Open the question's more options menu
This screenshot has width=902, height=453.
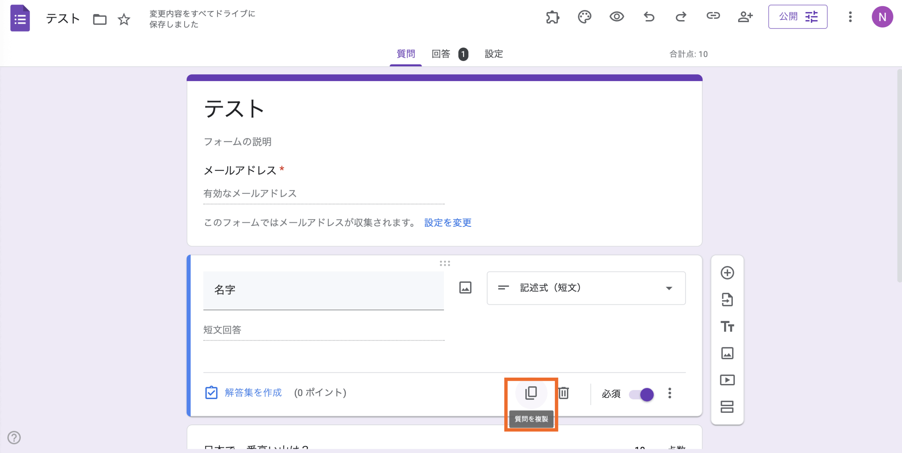tap(669, 394)
